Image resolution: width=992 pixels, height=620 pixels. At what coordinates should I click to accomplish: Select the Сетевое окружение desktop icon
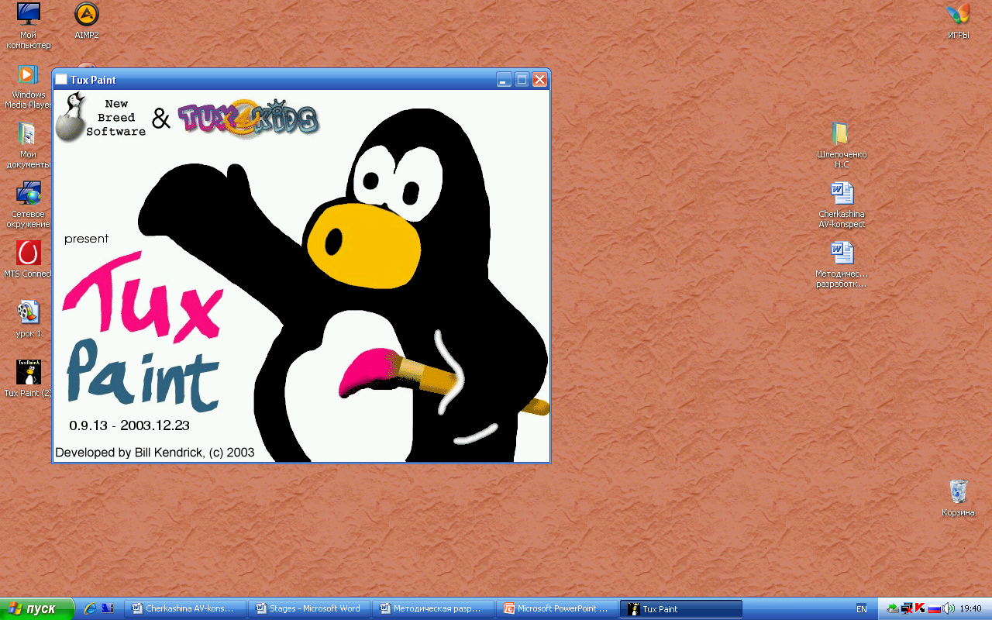coord(29,205)
